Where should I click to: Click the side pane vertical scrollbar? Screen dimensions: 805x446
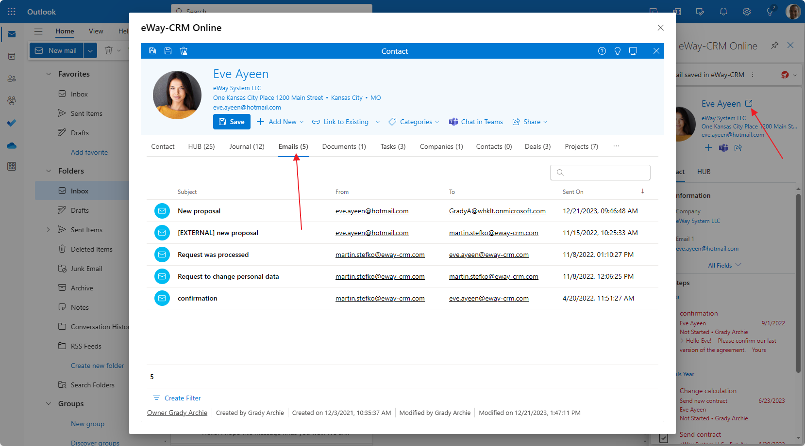tap(798, 284)
